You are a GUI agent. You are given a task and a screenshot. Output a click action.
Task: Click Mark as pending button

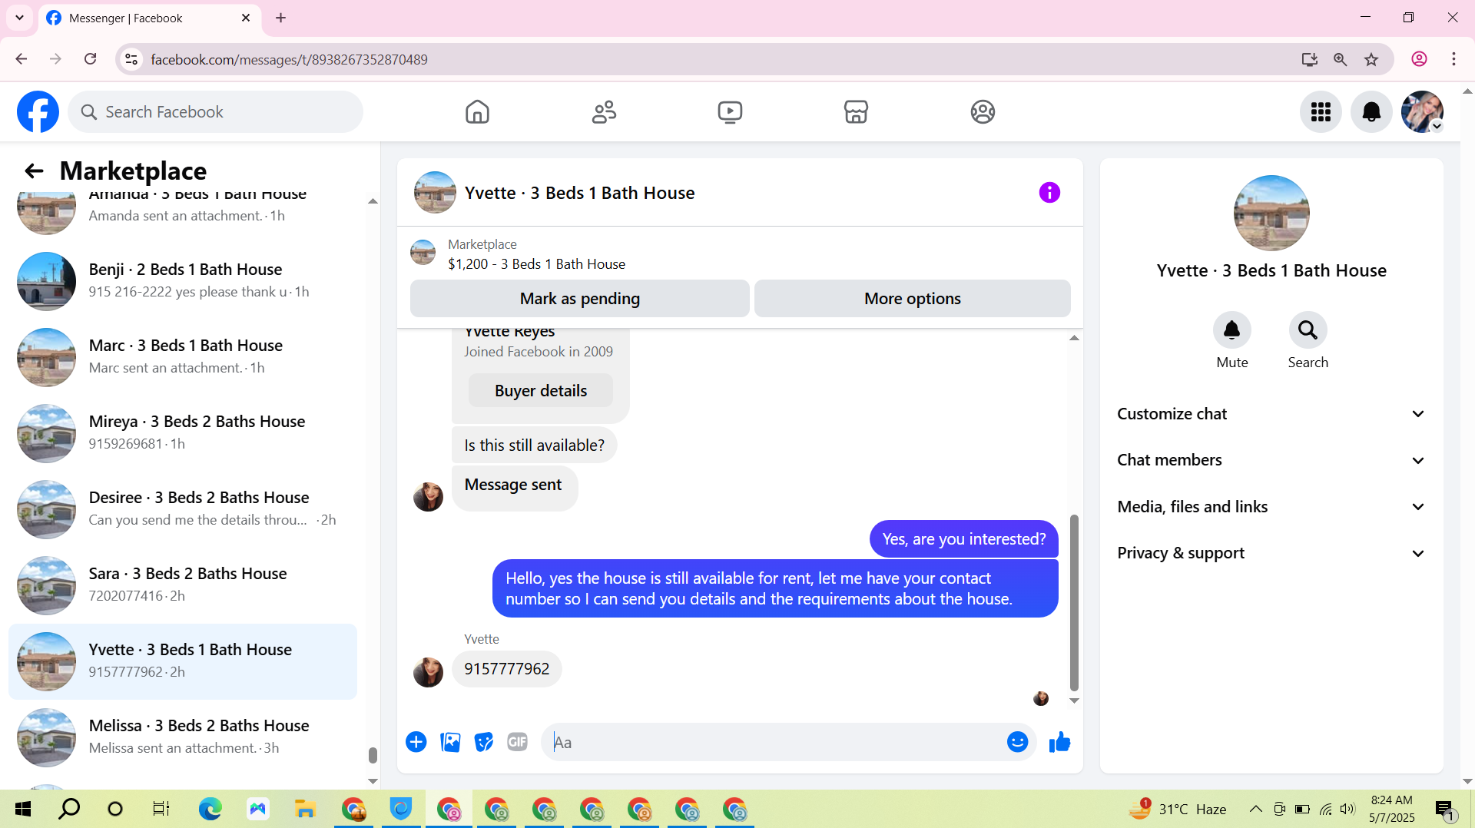point(580,299)
